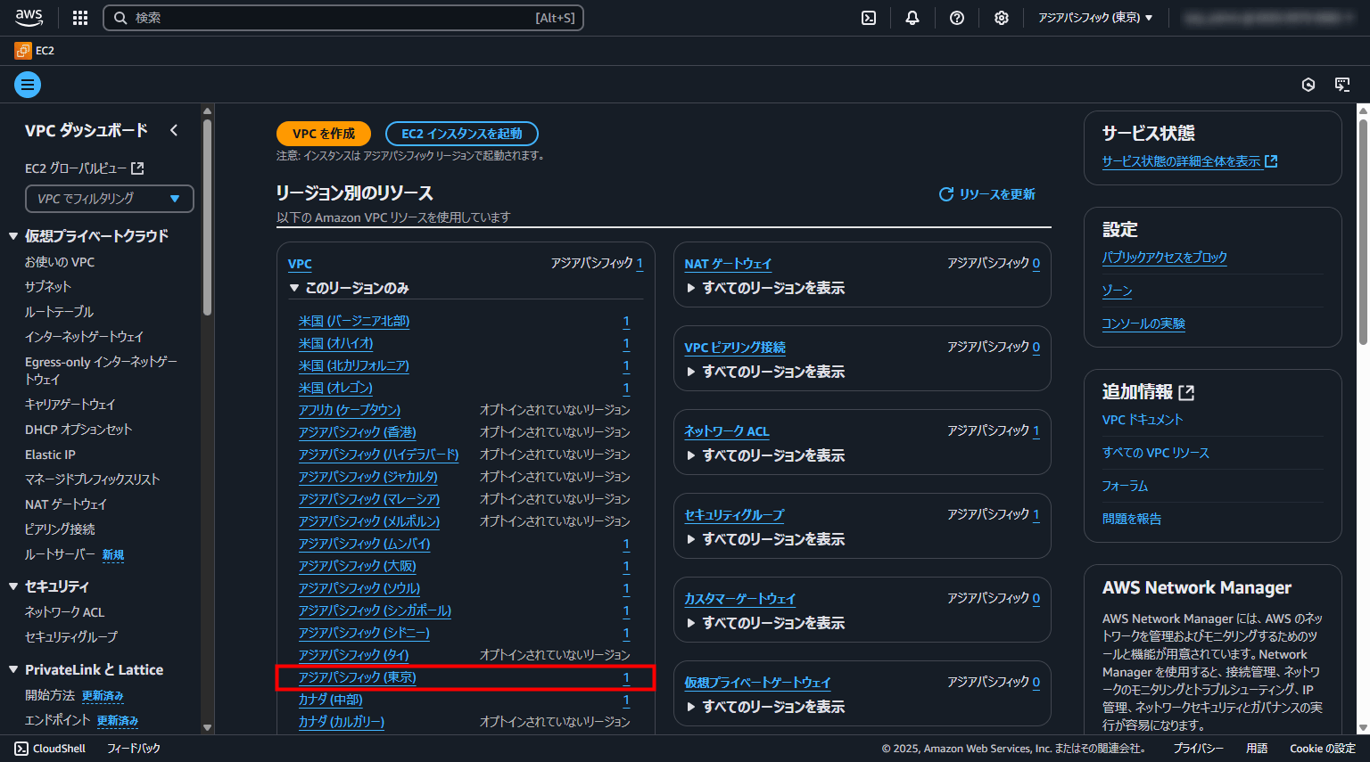Image resolution: width=1370 pixels, height=762 pixels.
Task: Open the notifications bell
Action: click(x=912, y=18)
